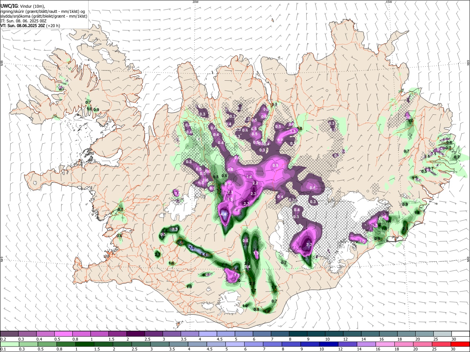This screenshot has width=470, height=352.
Task: Click the bottom-row swatch labeled 2.5
Action: (141, 344)
